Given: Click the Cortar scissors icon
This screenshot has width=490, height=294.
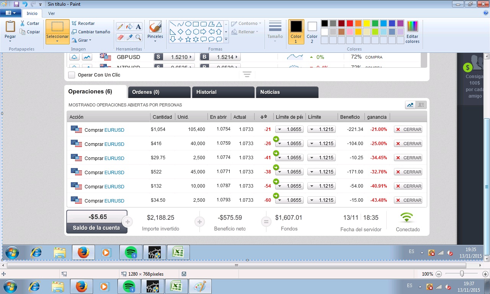Looking at the screenshot, I should pos(23,23).
